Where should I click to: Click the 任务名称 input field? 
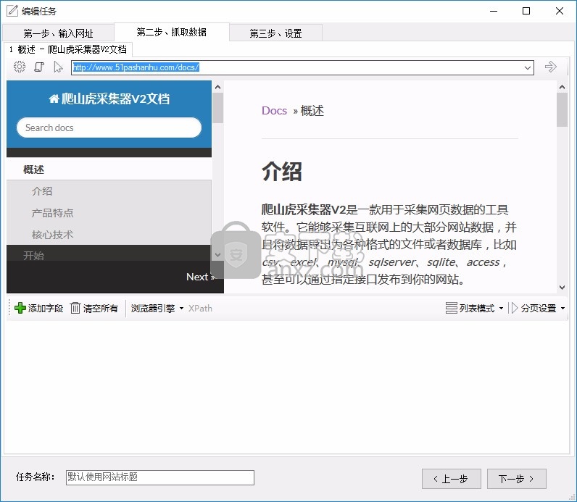click(x=160, y=477)
